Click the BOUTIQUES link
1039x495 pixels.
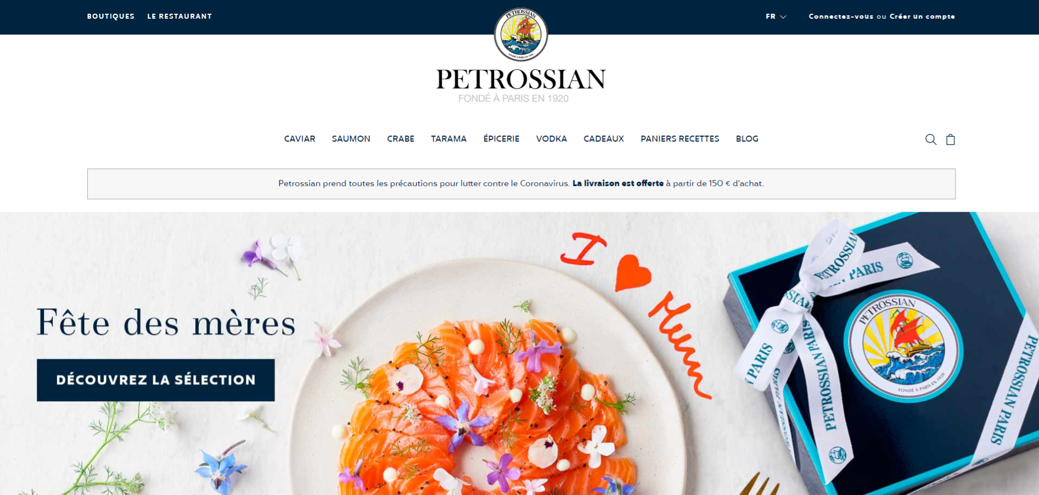[111, 16]
